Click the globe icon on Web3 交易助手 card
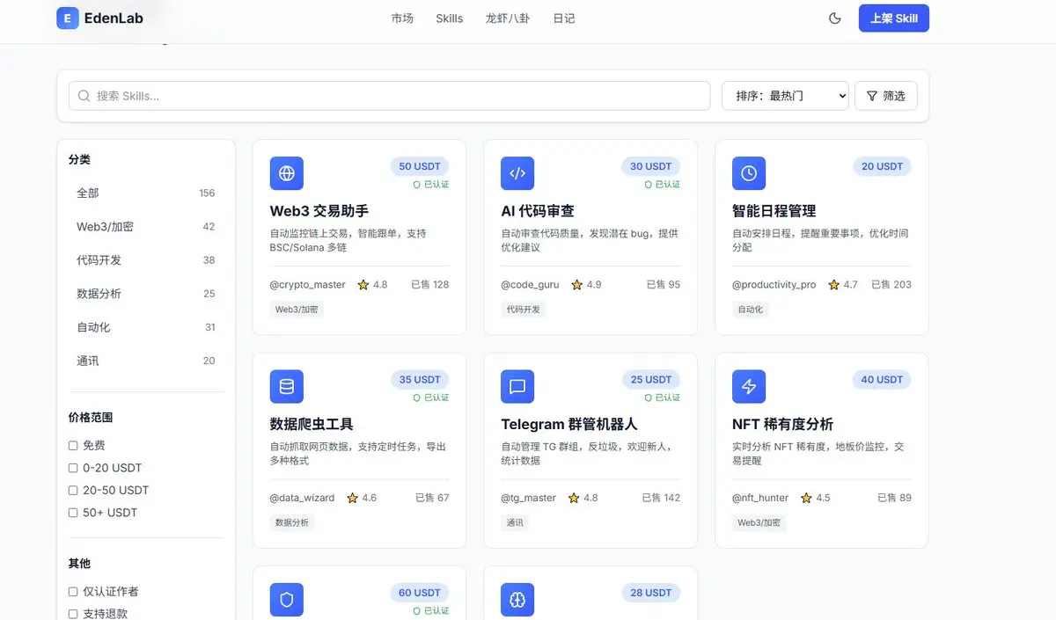The image size is (1056, 620). pyautogui.click(x=287, y=173)
